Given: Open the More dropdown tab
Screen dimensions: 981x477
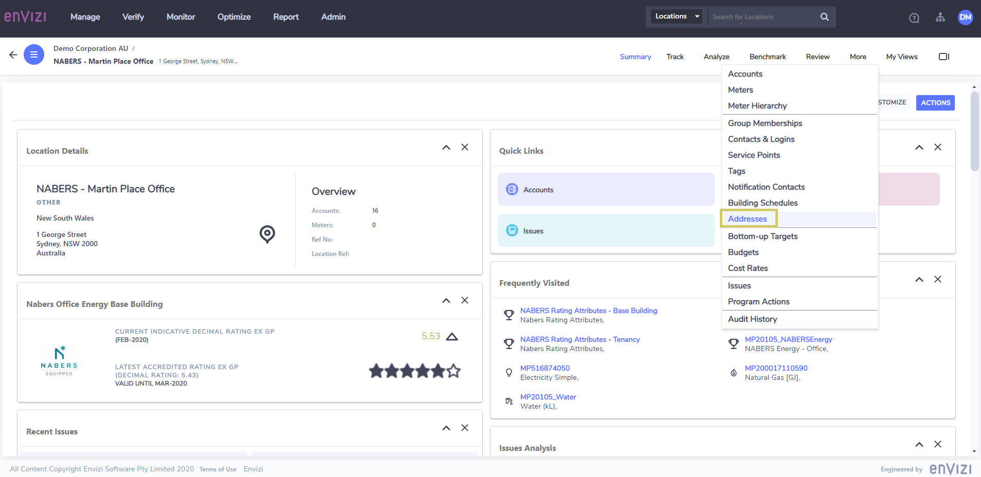Looking at the screenshot, I should [858, 57].
